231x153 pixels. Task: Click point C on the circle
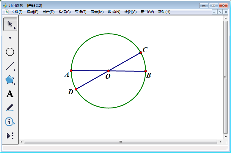click(141, 53)
